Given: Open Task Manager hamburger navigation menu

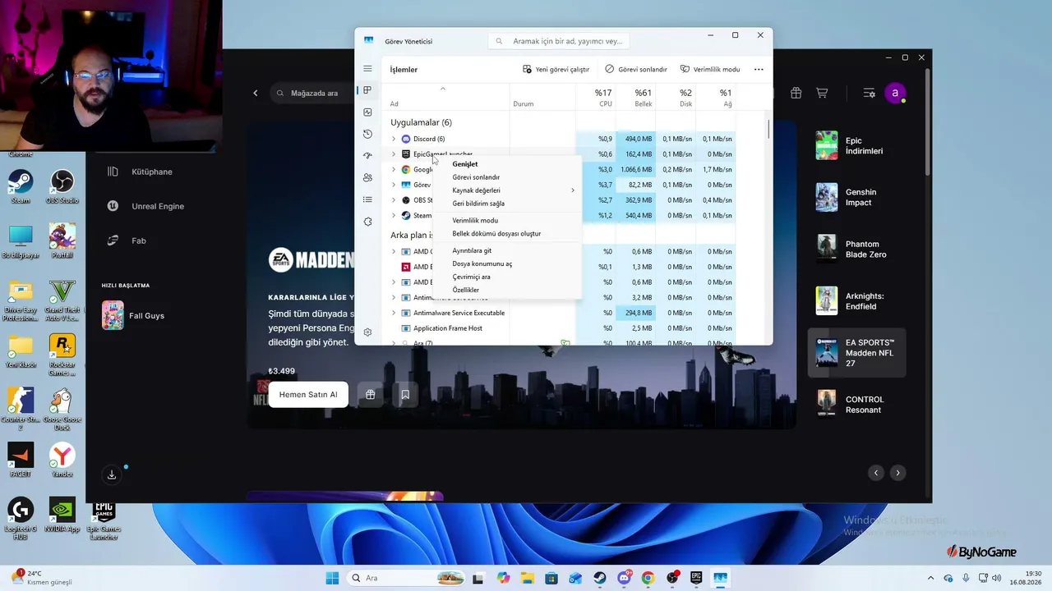Looking at the screenshot, I should [x=367, y=69].
